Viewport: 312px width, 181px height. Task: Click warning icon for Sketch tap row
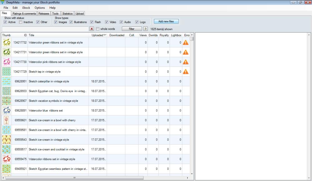tap(185, 72)
